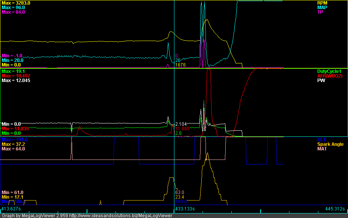Viewport: 348px width, 218px height.
Task: Click the 433.133s cursor time marker
Action: (185, 209)
